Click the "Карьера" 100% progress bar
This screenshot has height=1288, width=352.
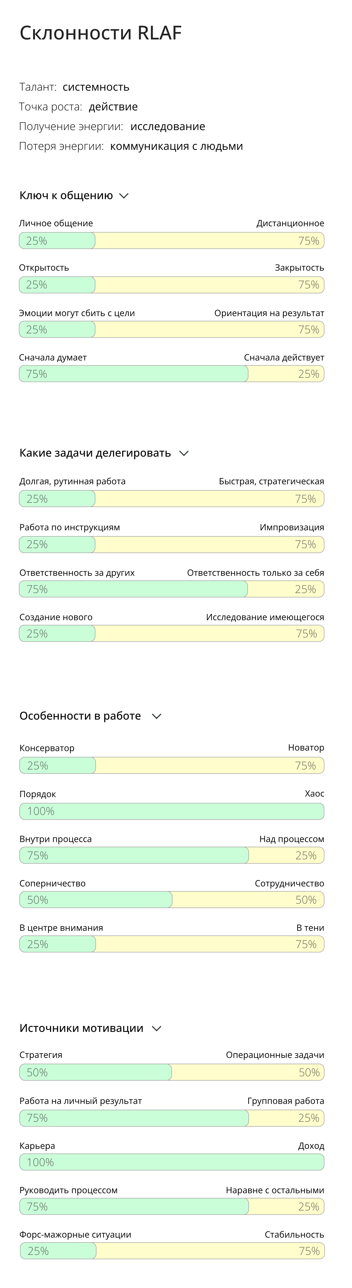point(172,1162)
